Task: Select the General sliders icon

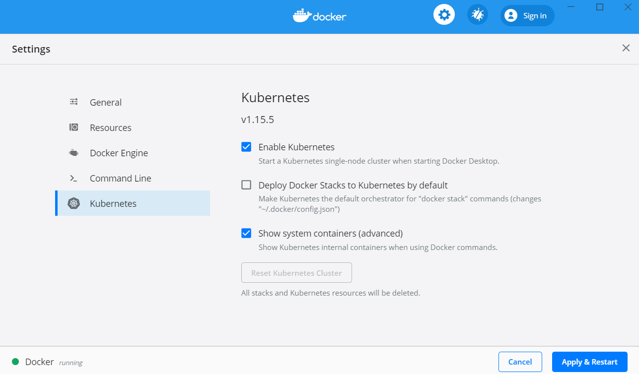Action: point(73,102)
